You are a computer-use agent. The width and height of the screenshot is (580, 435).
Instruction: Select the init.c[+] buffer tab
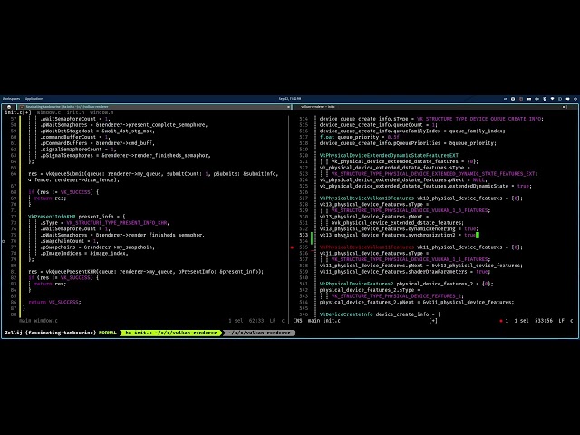(18, 112)
